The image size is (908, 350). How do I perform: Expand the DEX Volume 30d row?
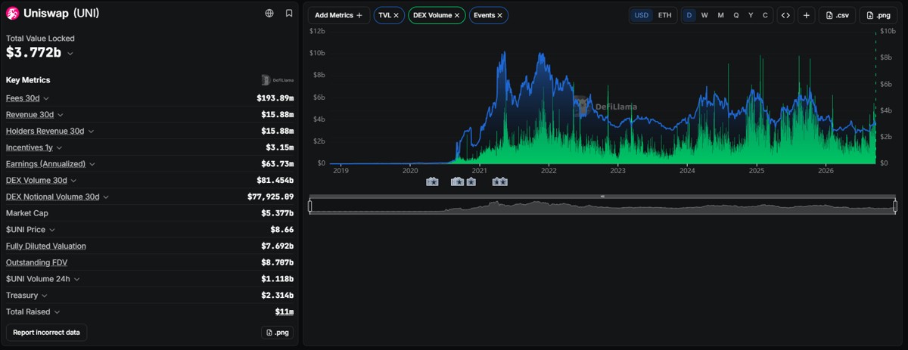click(74, 181)
